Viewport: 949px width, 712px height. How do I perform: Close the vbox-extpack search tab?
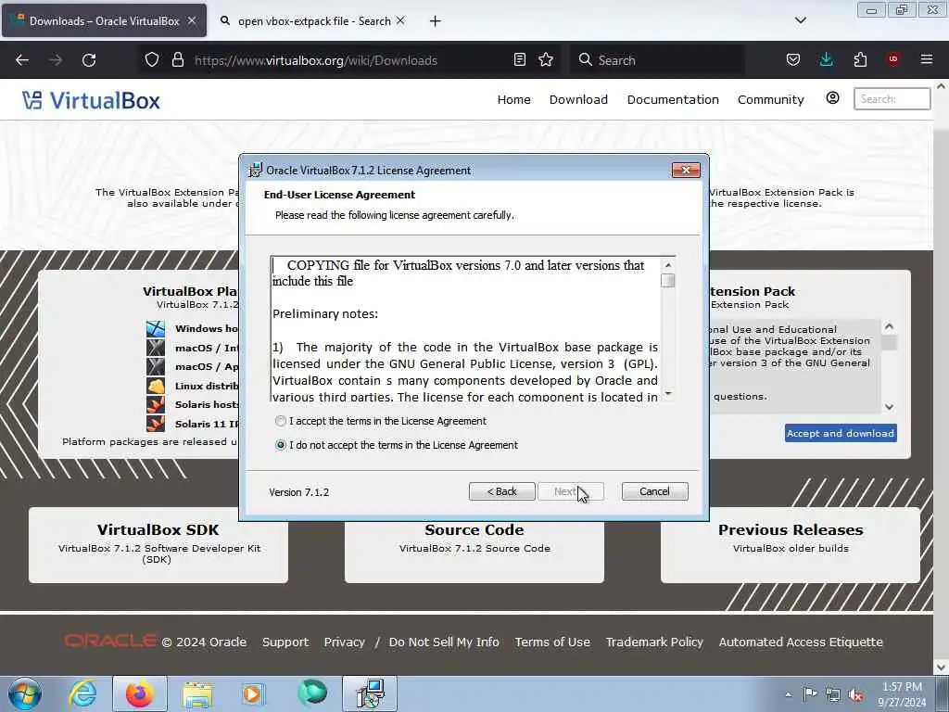click(400, 20)
